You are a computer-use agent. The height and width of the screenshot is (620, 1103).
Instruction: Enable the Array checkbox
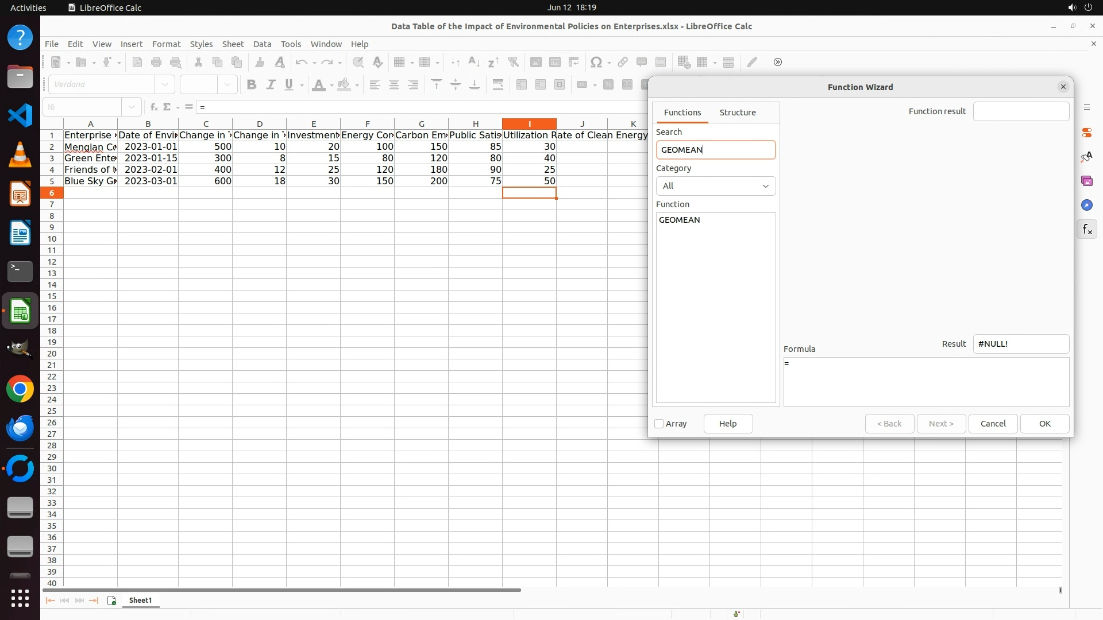point(659,424)
